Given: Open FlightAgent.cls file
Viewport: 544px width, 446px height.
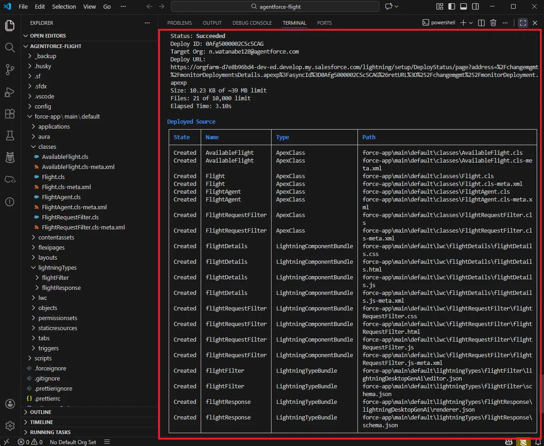Looking at the screenshot, I should [61, 197].
